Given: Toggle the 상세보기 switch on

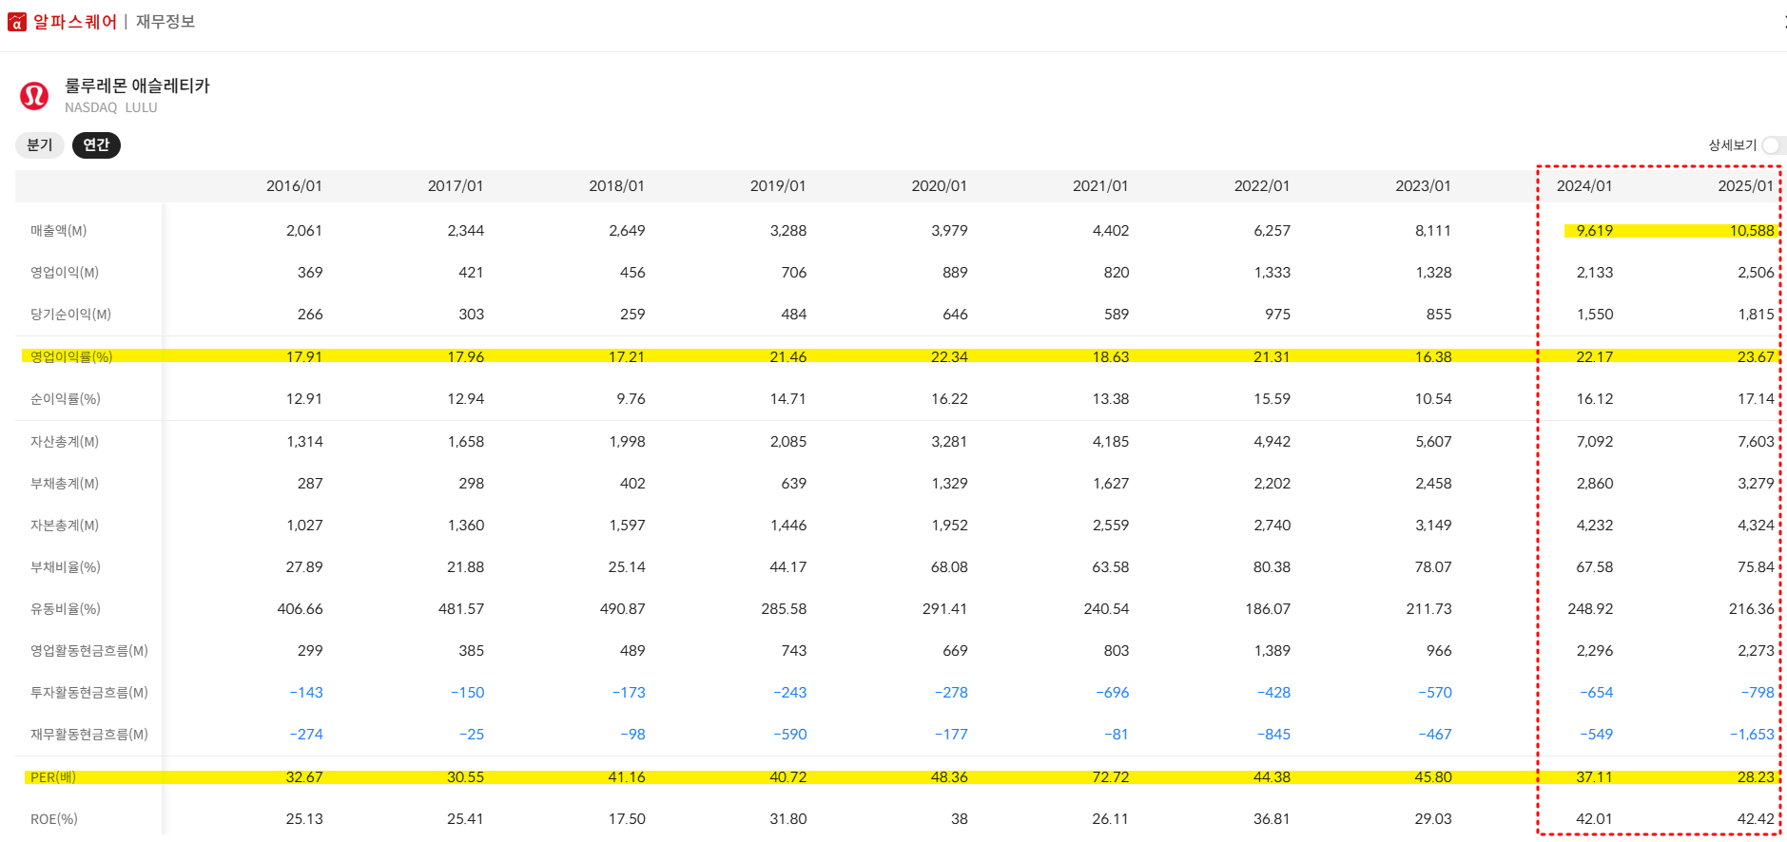Looking at the screenshot, I should click(x=1773, y=145).
